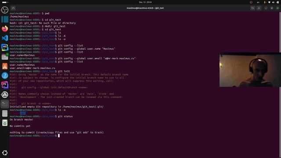Click the grey app icon above Trash
Viewport: 281px width, 158px height.
tap(5, 113)
